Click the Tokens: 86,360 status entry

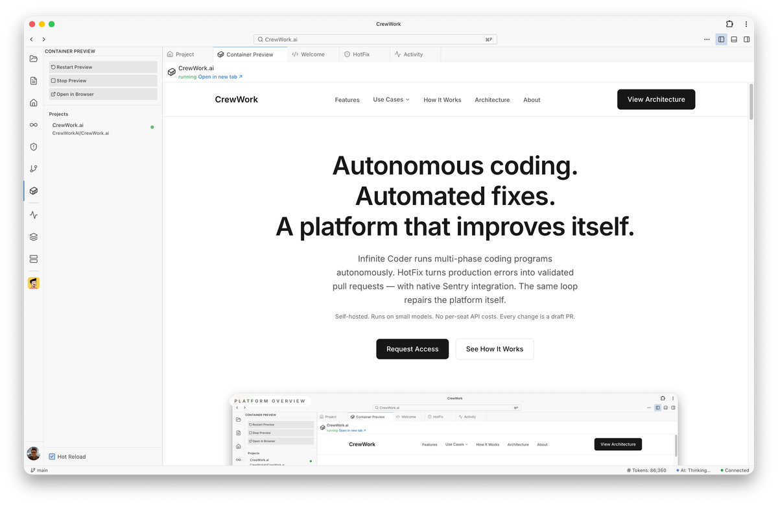point(646,470)
